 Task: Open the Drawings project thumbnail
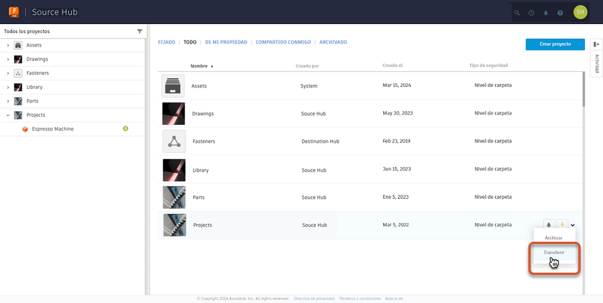point(174,113)
